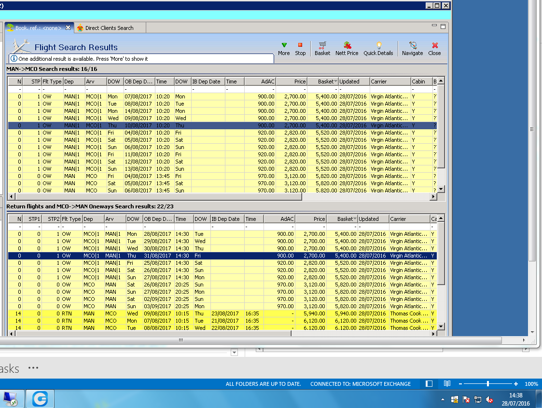
Task: Switch to Outlook reading view icon
Action: coord(447,384)
